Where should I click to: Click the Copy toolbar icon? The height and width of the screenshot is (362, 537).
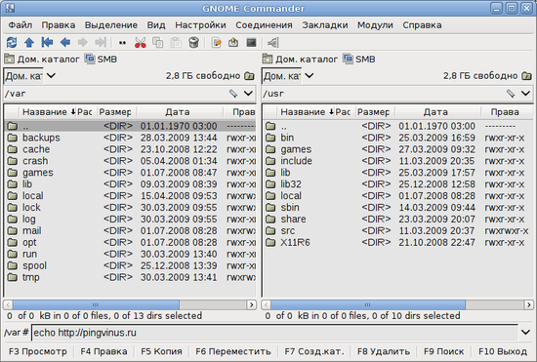point(157,42)
